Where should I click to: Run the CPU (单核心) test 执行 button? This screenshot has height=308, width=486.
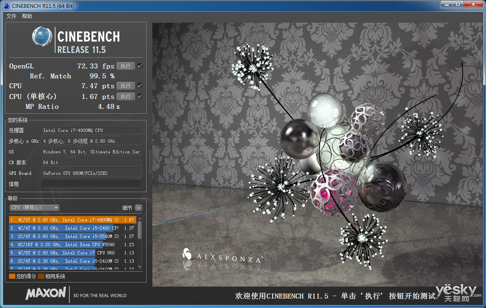(x=126, y=96)
